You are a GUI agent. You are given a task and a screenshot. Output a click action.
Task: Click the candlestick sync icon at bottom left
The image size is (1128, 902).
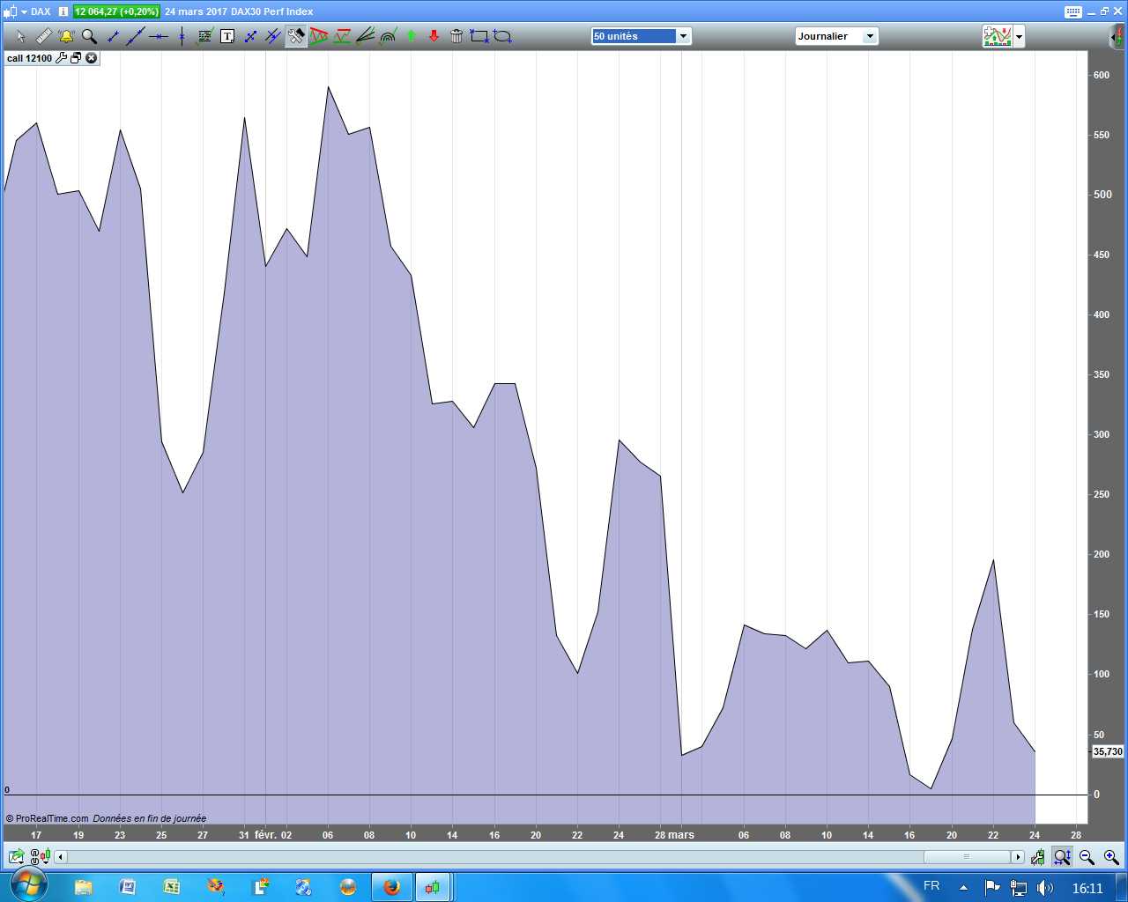click(41, 856)
